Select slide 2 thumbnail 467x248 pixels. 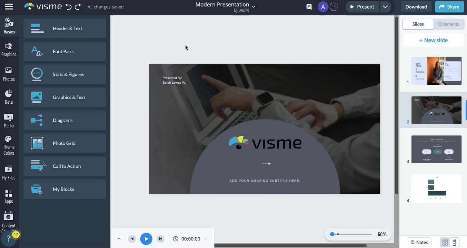pyautogui.click(x=436, y=110)
